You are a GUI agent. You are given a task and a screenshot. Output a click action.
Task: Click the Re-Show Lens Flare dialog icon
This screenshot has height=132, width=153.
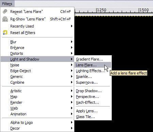(x=5, y=19)
